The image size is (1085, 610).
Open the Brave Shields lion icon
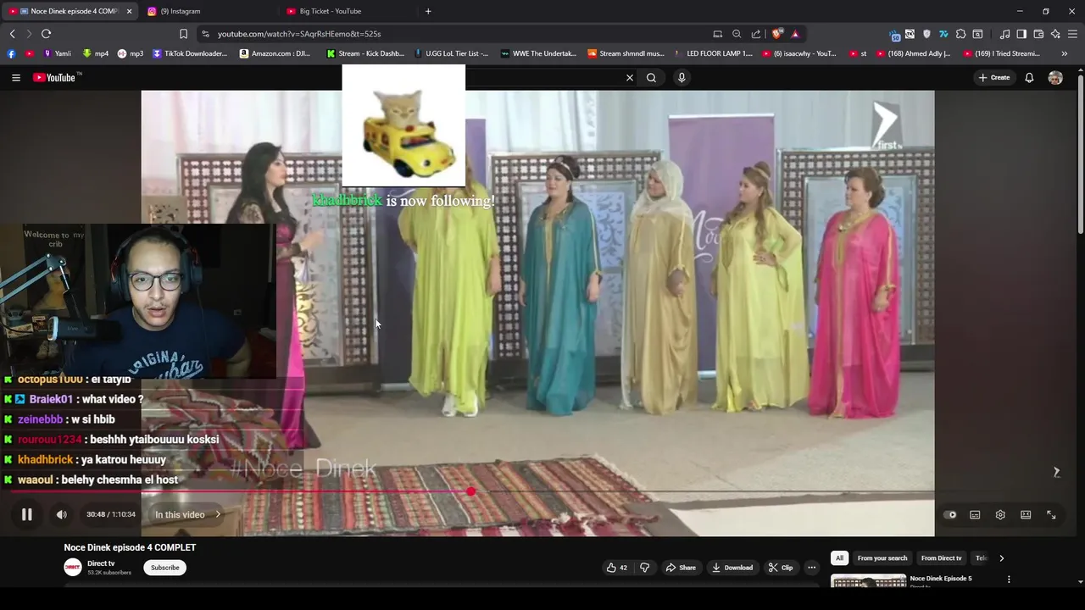tap(776, 34)
